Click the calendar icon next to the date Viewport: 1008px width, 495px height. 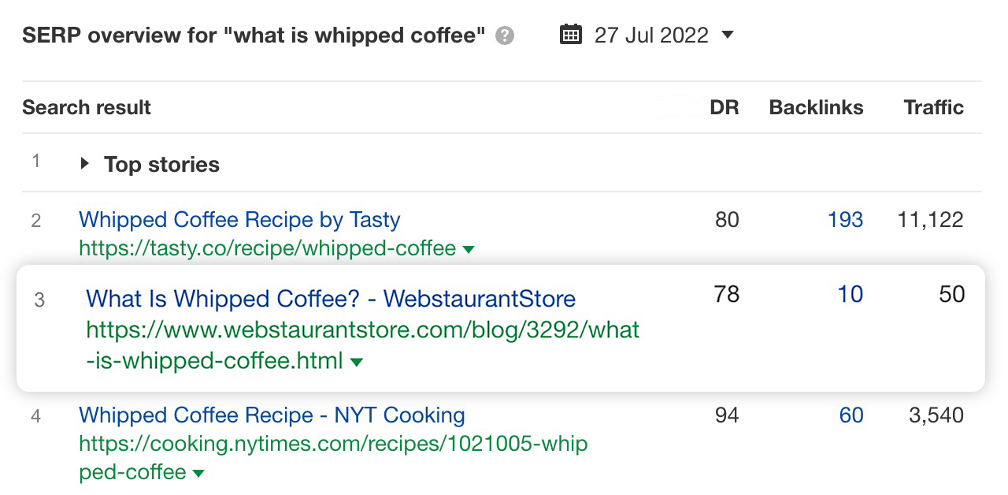570,34
